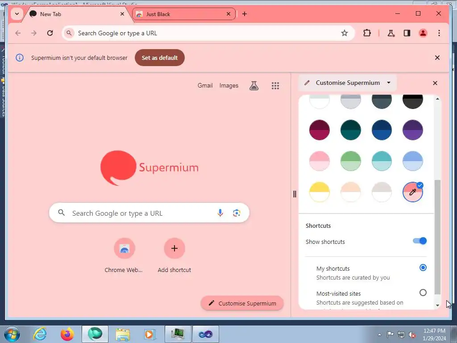Toggle the side panel icon in the toolbar
The height and width of the screenshot is (343, 457).
click(x=407, y=33)
